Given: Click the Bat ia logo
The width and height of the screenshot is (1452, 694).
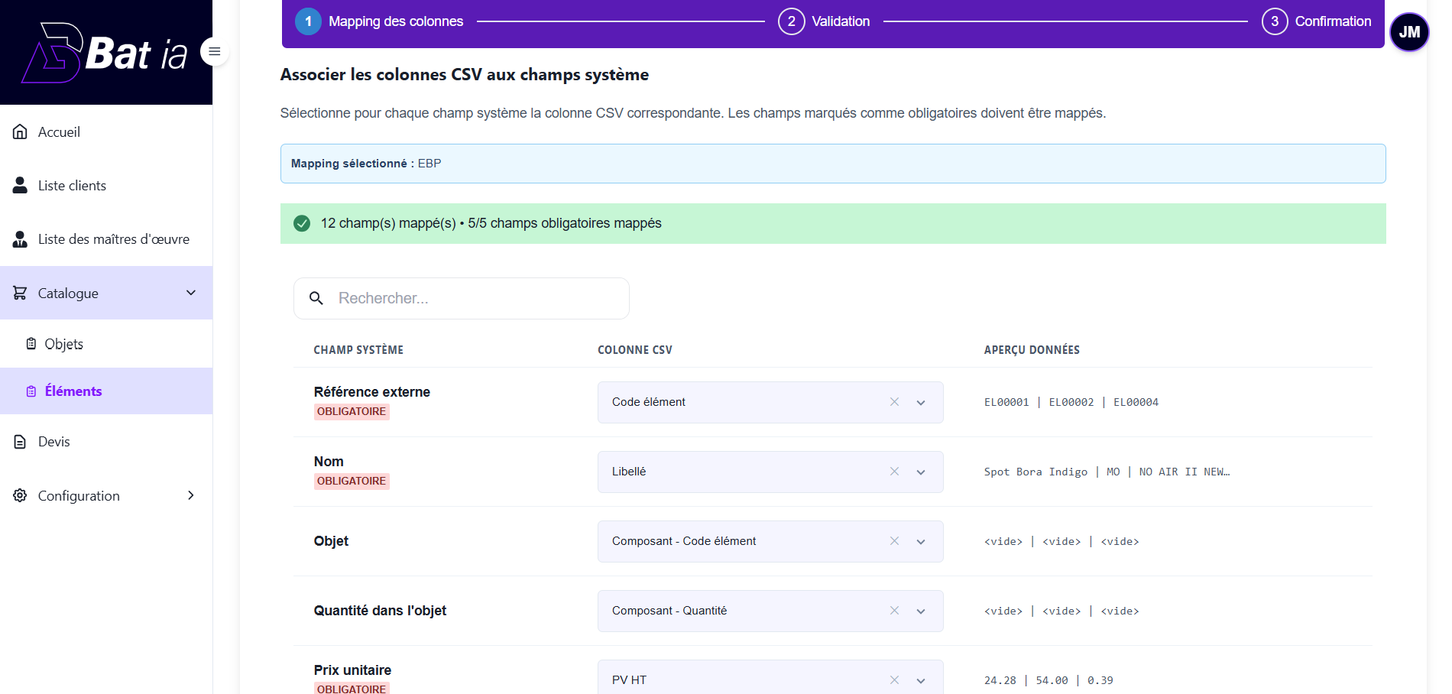Looking at the screenshot, I should [x=105, y=53].
